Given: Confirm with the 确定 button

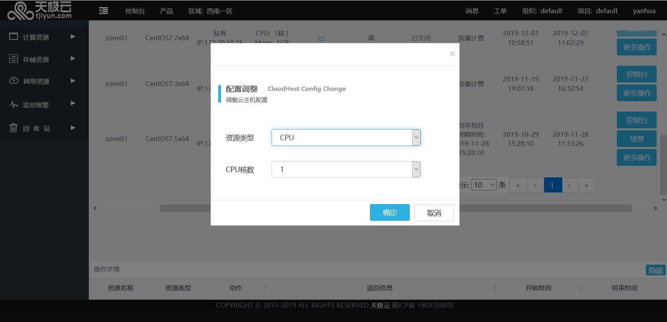Looking at the screenshot, I should [x=389, y=212].
